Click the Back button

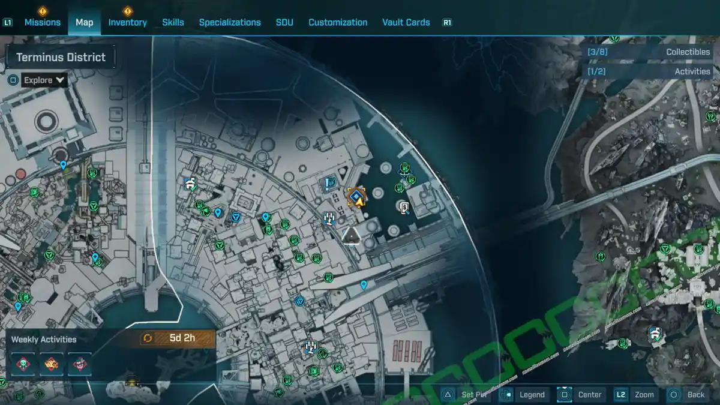(688, 394)
